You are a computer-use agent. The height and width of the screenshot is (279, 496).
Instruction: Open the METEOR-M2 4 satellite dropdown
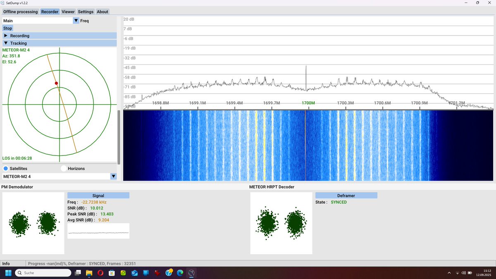click(114, 176)
